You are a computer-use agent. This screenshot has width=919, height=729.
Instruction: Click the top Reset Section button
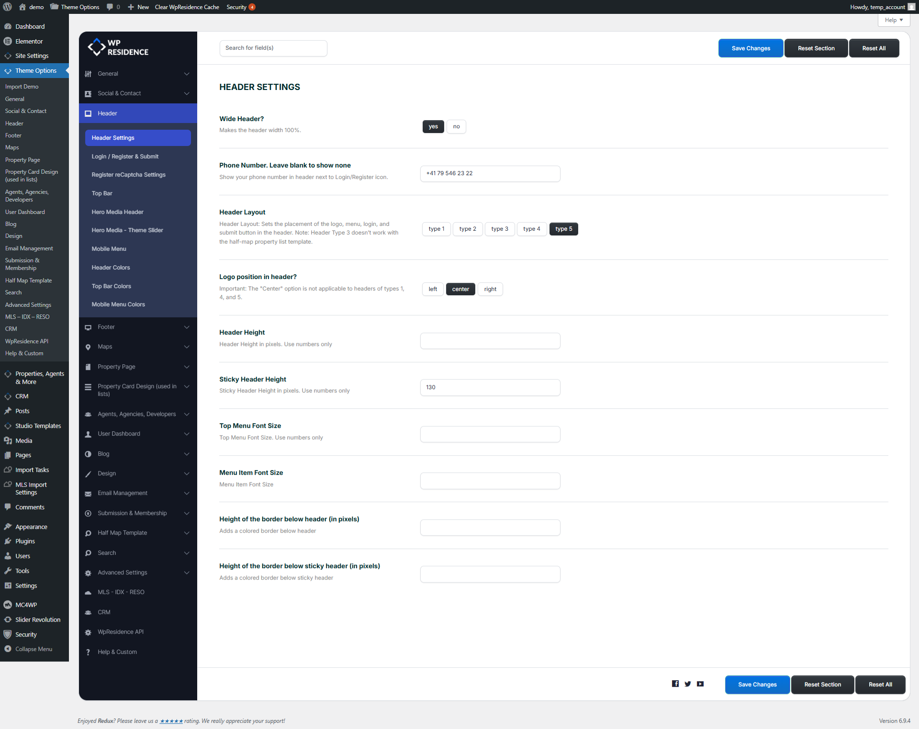pos(816,48)
